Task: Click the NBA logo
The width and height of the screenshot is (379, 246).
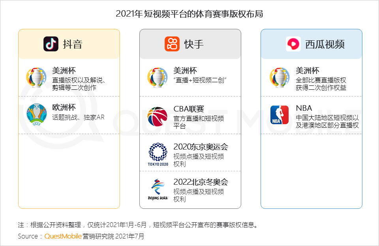Action: 280,115
